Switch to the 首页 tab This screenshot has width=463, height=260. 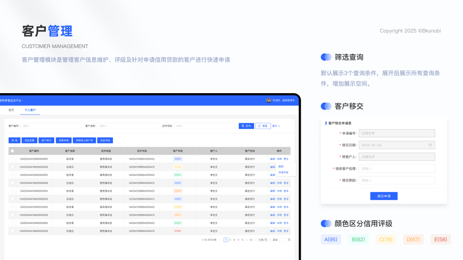point(11,110)
